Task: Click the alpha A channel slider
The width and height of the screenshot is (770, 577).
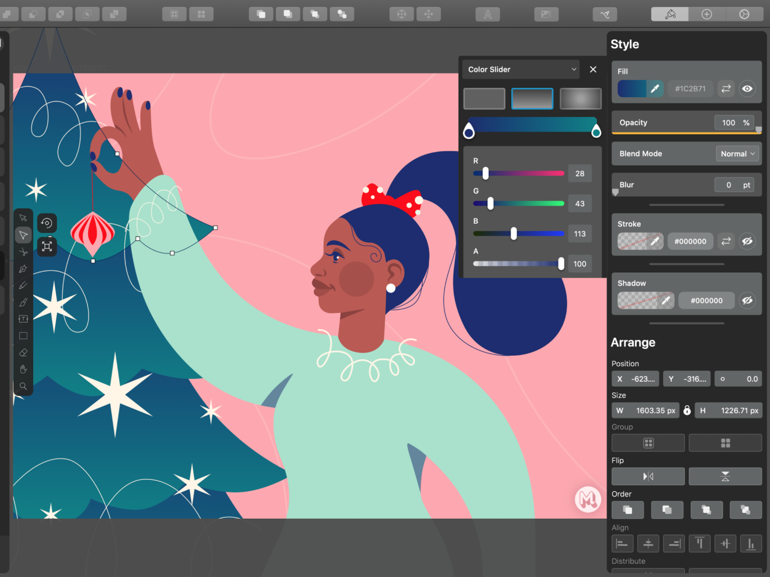Action: (x=519, y=263)
